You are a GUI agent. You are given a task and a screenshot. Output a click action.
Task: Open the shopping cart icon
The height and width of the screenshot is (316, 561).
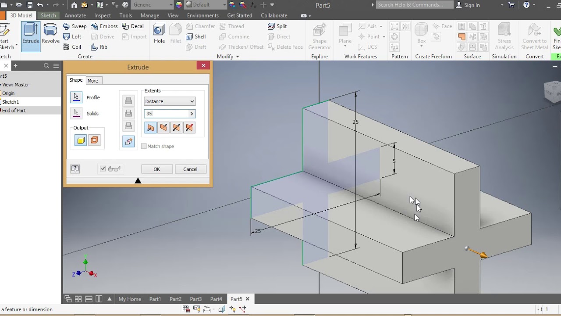tap(511, 5)
